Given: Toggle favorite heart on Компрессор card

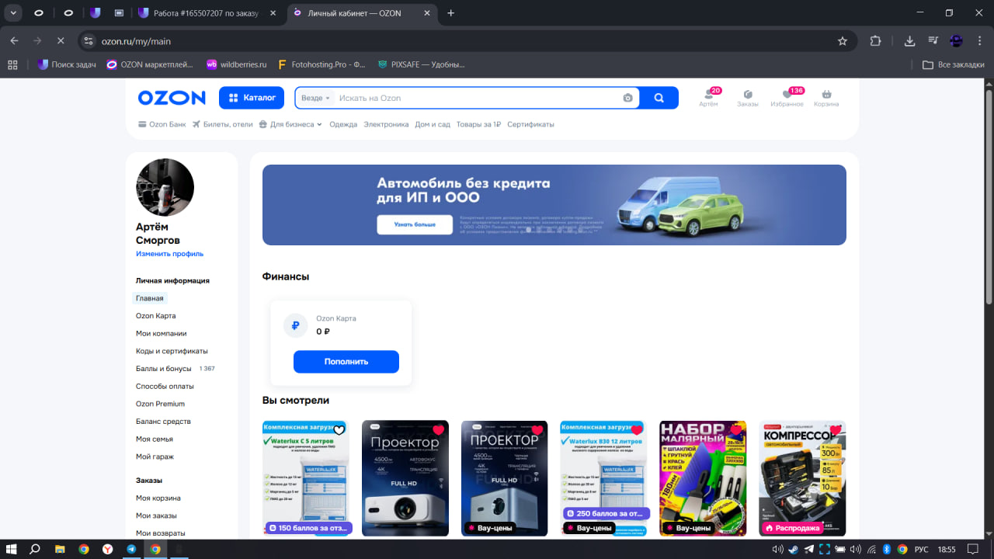Looking at the screenshot, I should click(836, 430).
